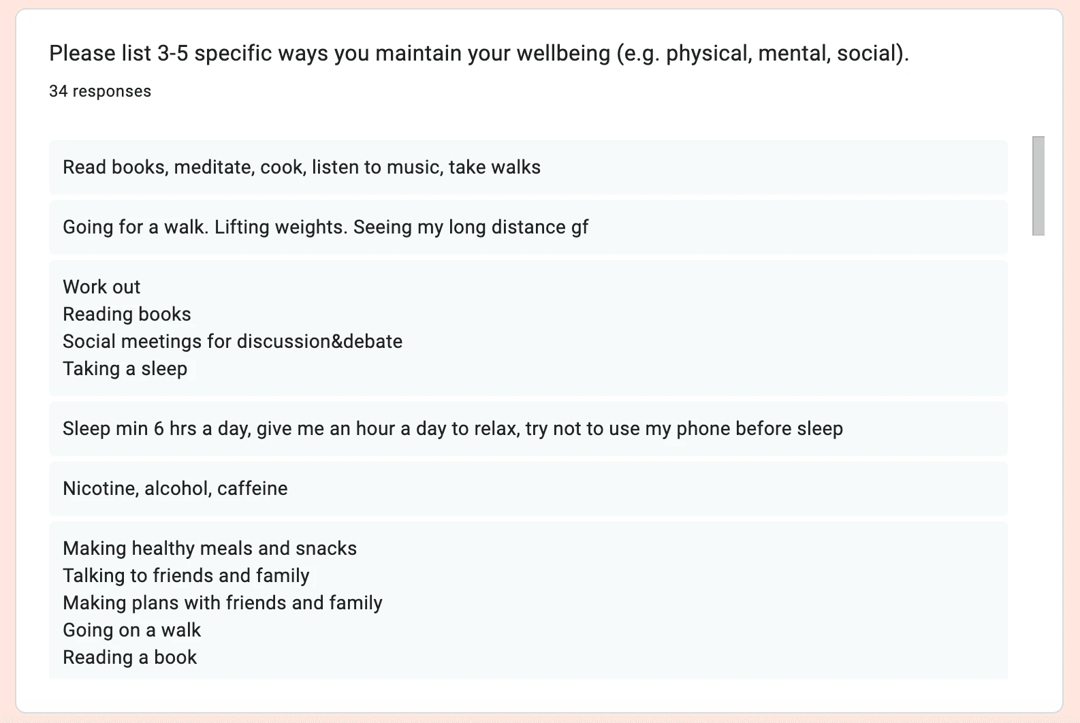Image resolution: width=1080 pixels, height=723 pixels.
Task: Click the "Reading books" response line
Action: [x=127, y=315]
